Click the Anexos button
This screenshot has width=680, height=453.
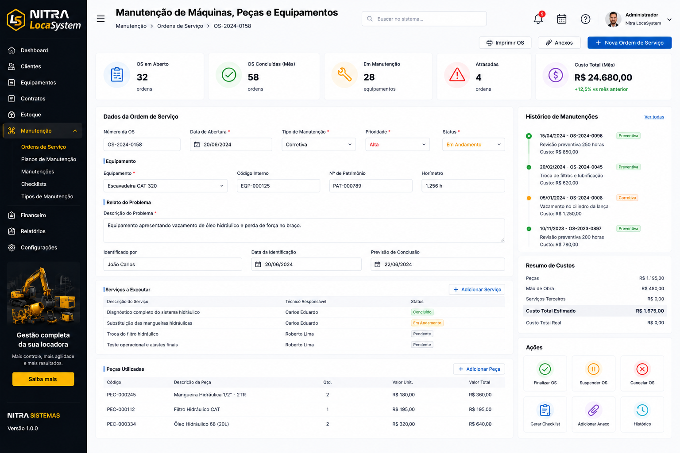[559, 42]
